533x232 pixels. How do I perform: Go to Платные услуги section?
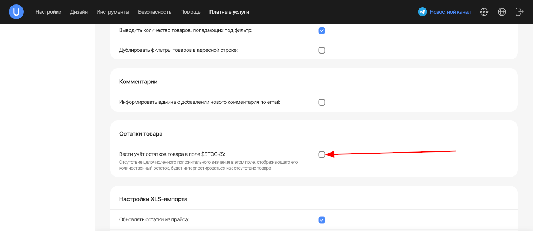coord(229,12)
